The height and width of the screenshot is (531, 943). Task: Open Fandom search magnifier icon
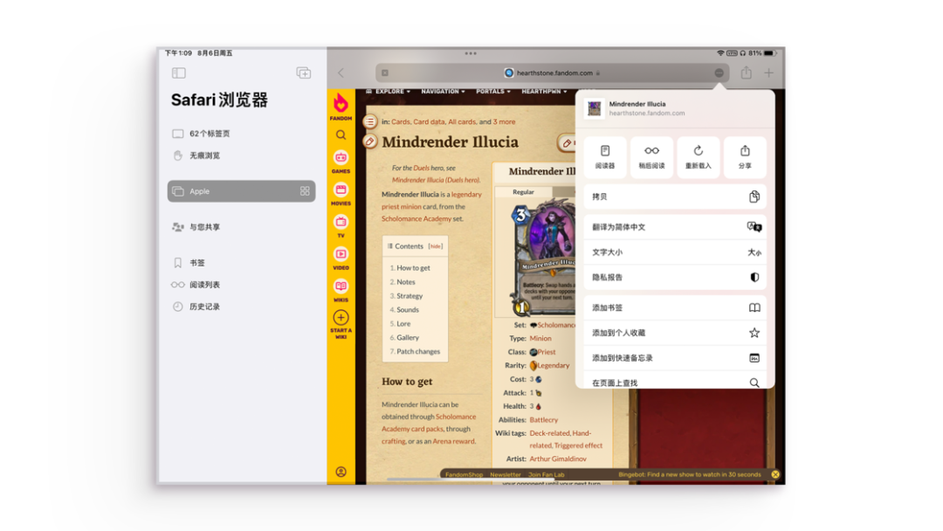click(x=341, y=134)
